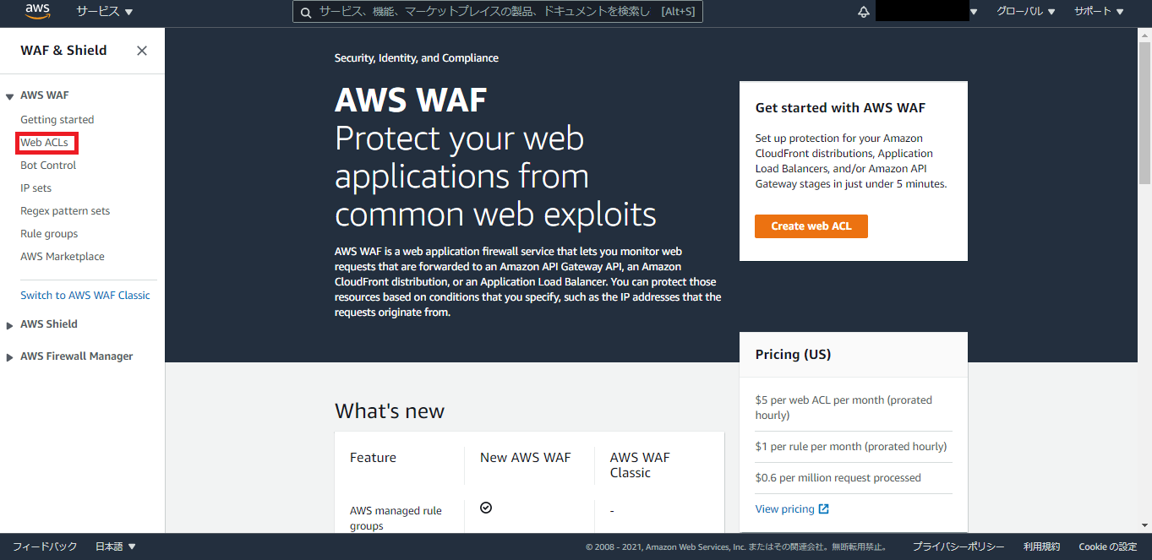Open the notifications bell
Image resolution: width=1152 pixels, height=560 pixels.
(x=863, y=12)
